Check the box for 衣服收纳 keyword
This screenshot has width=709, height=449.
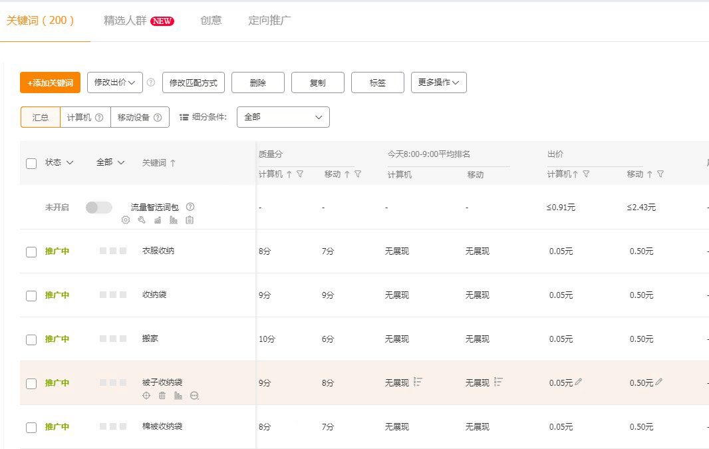click(31, 252)
